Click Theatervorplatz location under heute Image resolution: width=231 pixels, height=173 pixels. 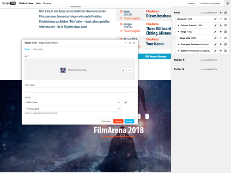tap(132, 18)
